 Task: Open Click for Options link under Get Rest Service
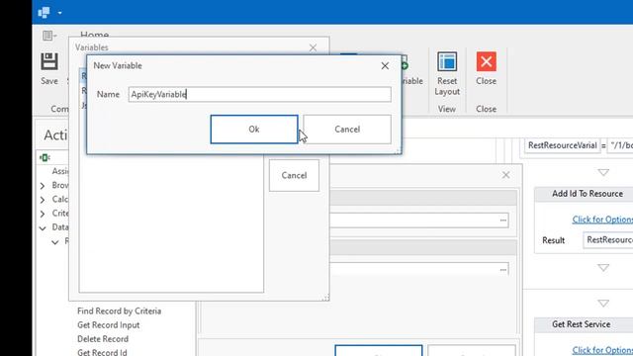click(x=602, y=350)
